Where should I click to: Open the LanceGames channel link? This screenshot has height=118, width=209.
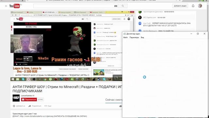(x=26, y=96)
